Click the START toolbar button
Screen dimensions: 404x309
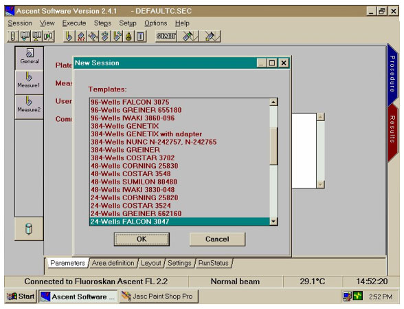click(x=166, y=36)
